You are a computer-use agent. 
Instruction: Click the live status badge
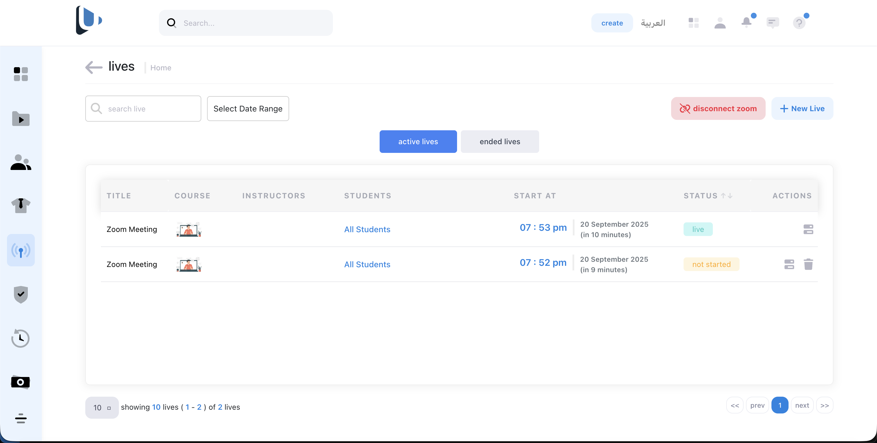coord(698,230)
